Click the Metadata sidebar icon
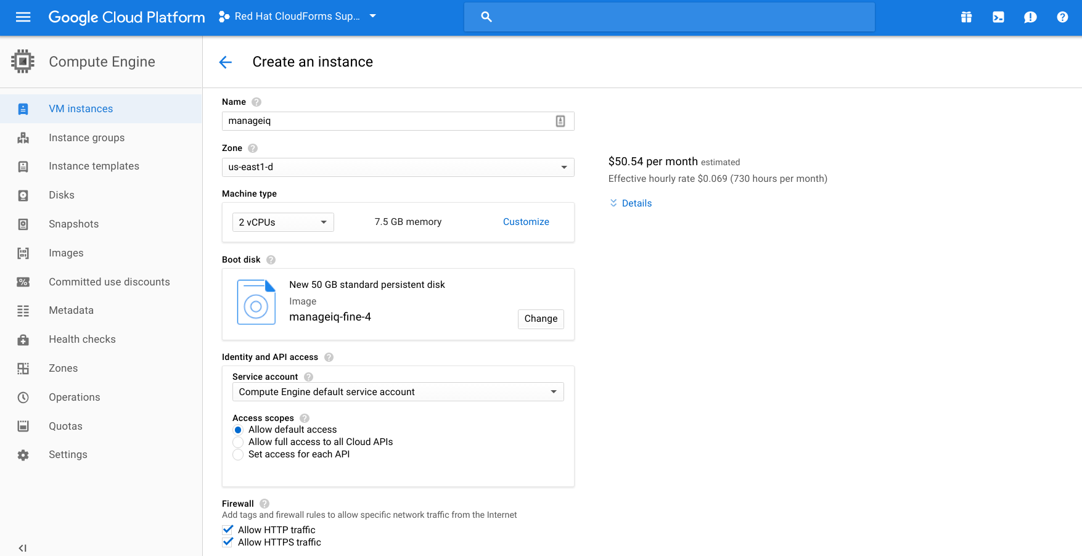This screenshot has width=1082, height=556. [x=23, y=311]
